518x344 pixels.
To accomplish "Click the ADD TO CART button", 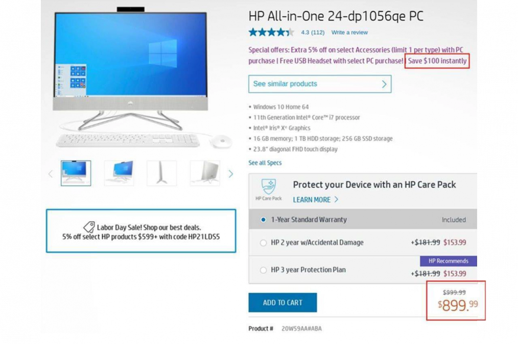I will (x=282, y=303).
